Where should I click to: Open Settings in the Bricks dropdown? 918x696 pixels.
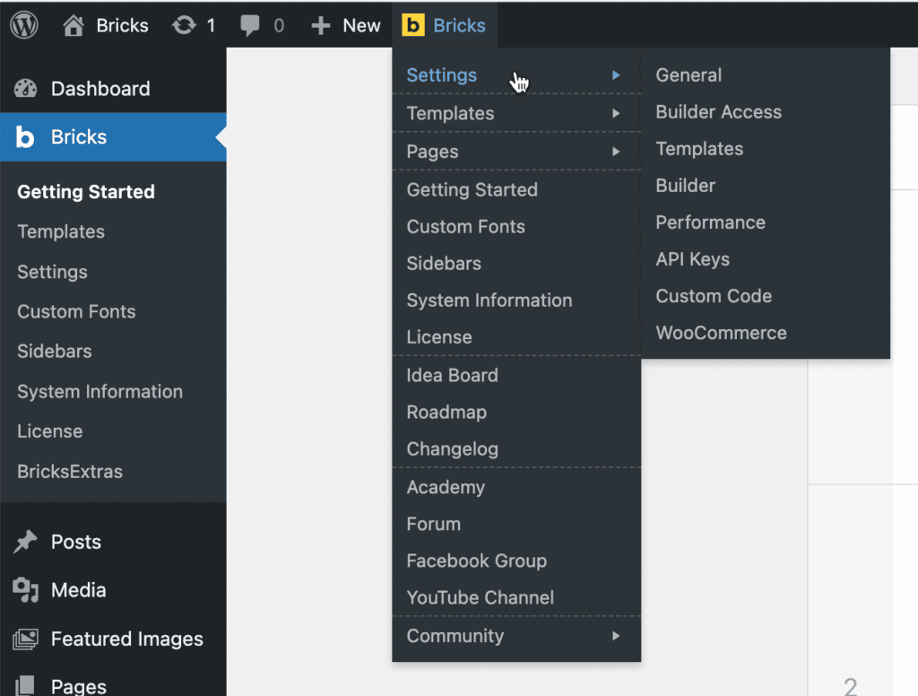441,75
